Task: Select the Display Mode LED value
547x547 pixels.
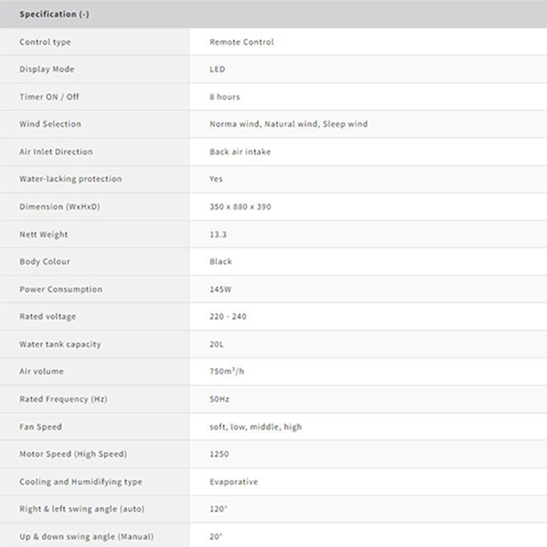Action: pyautogui.click(x=217, y=69)
